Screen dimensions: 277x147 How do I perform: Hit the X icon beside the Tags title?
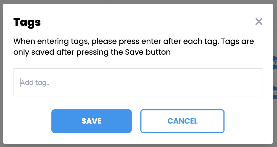[259, 22]
